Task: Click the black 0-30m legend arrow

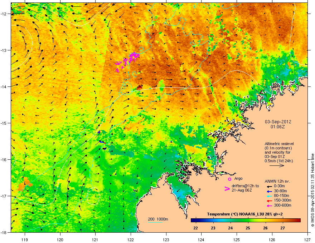Action: pos(270,186)
